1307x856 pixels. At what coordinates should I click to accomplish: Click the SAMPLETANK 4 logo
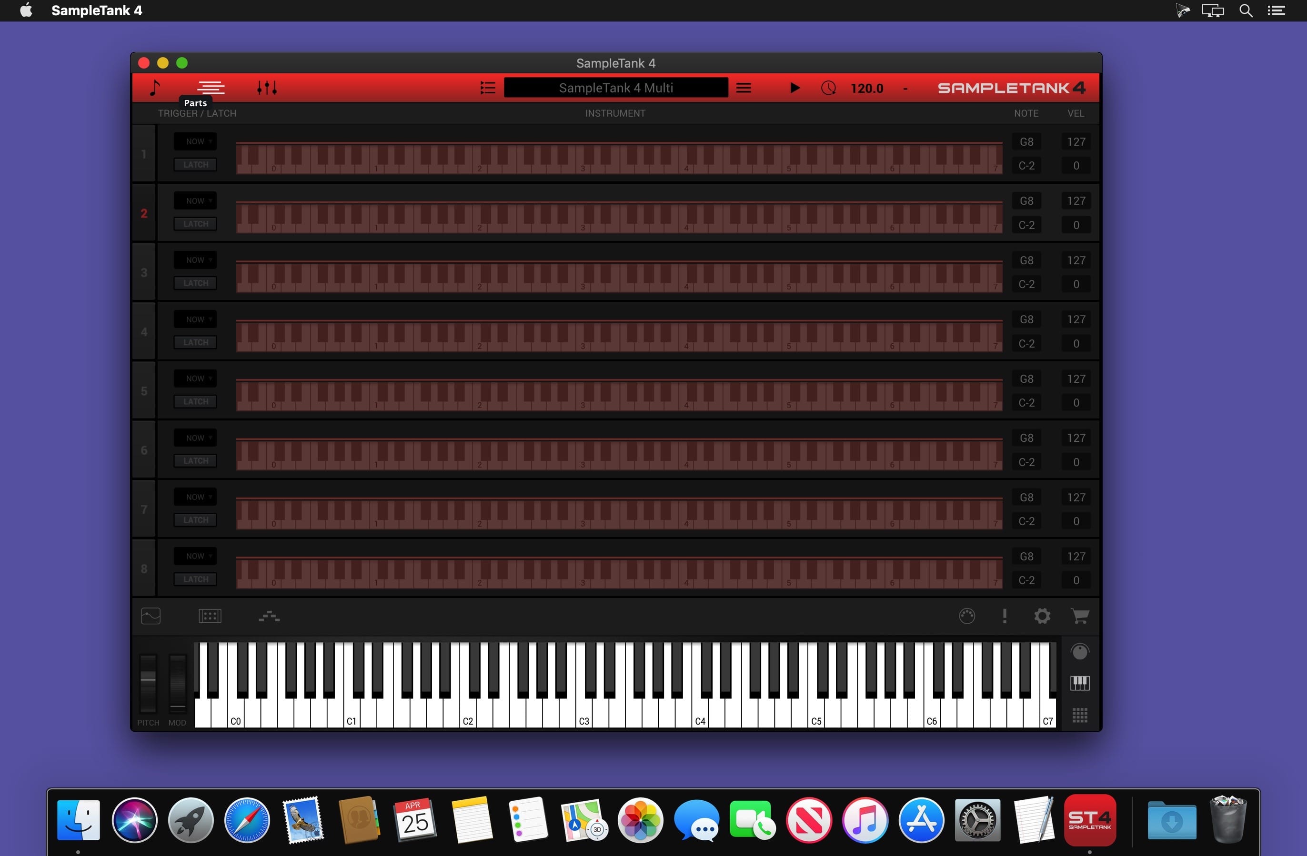click(1011, 88)
